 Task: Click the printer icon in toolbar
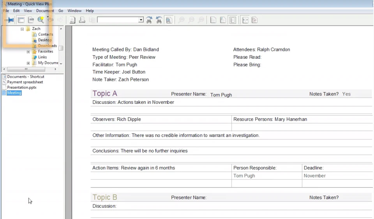coord(82,20)
